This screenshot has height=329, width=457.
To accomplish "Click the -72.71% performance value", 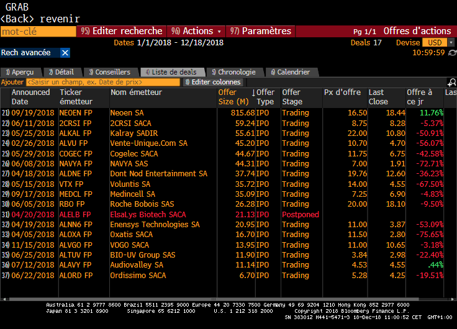I will [x=430, y=164].
